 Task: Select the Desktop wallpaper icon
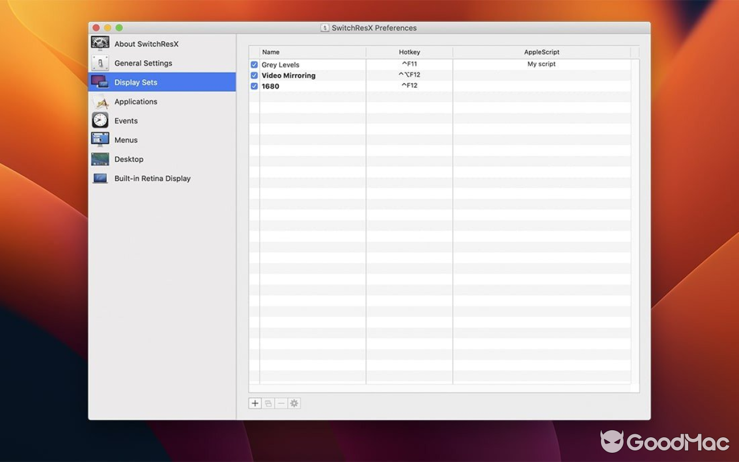pos(99,159)
